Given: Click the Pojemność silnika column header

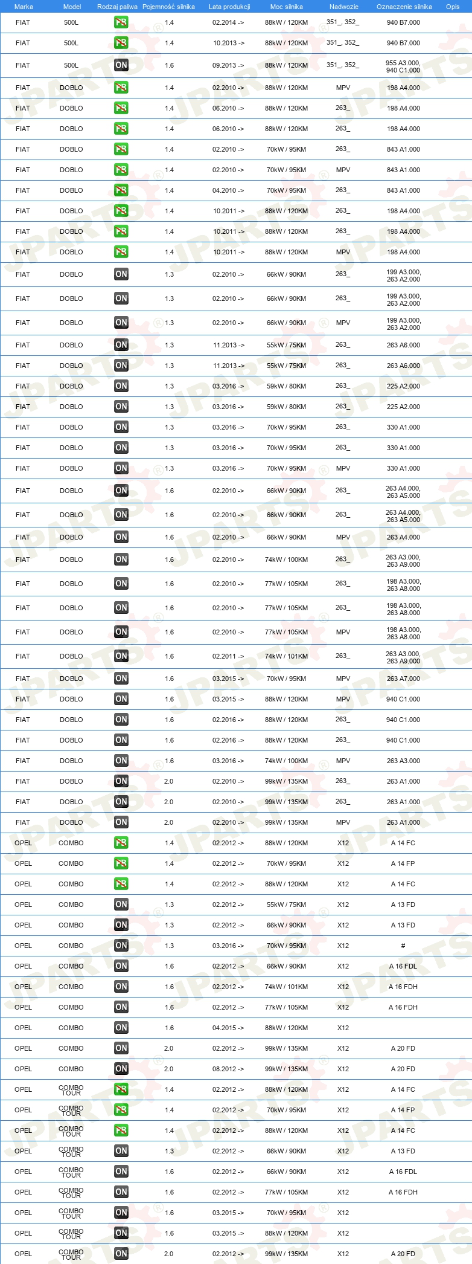Looking at the screenshot, I should click(168, 7).
